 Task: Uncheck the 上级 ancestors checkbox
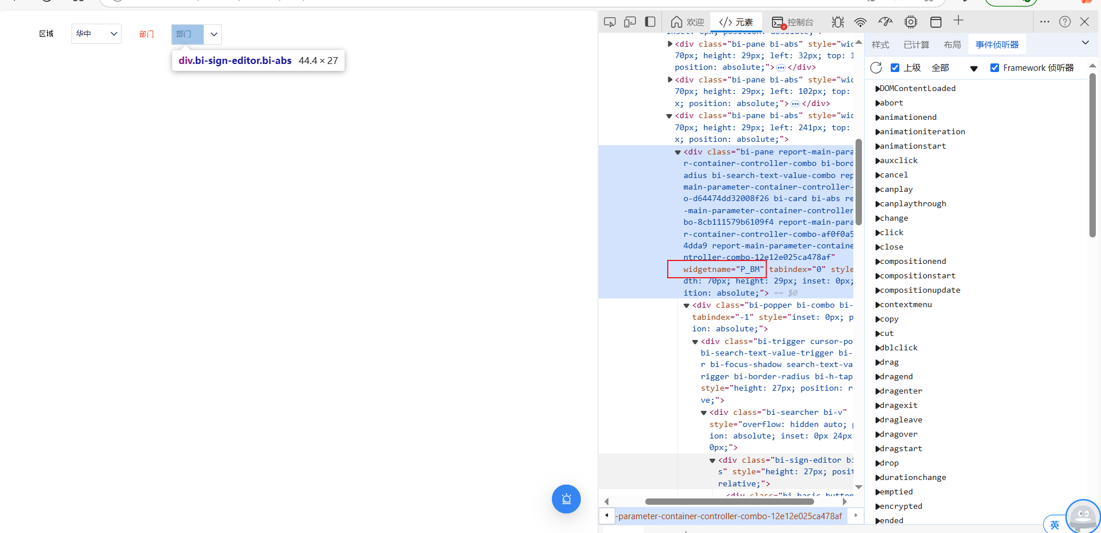895,68
